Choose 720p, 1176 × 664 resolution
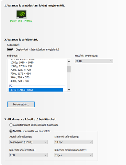The width and height of the screenshot is (126, 165). 36,74
